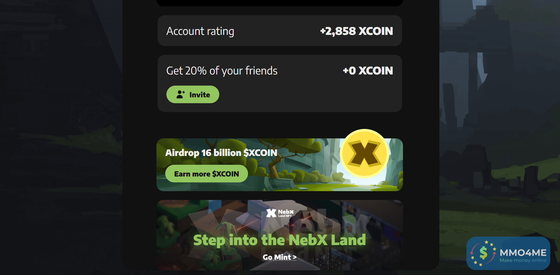Image resolution: width=560 pixels, height=275 pixels.
Task: Click the +2,858 XCOIN amount
Action: click(x=356, y=31)
